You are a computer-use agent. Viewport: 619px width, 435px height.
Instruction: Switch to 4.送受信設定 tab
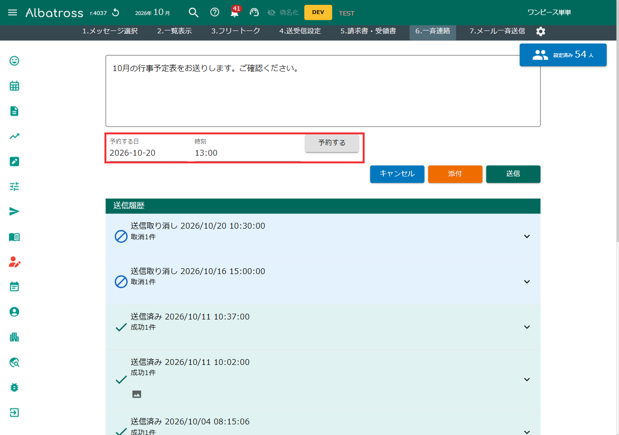[300, 31]
